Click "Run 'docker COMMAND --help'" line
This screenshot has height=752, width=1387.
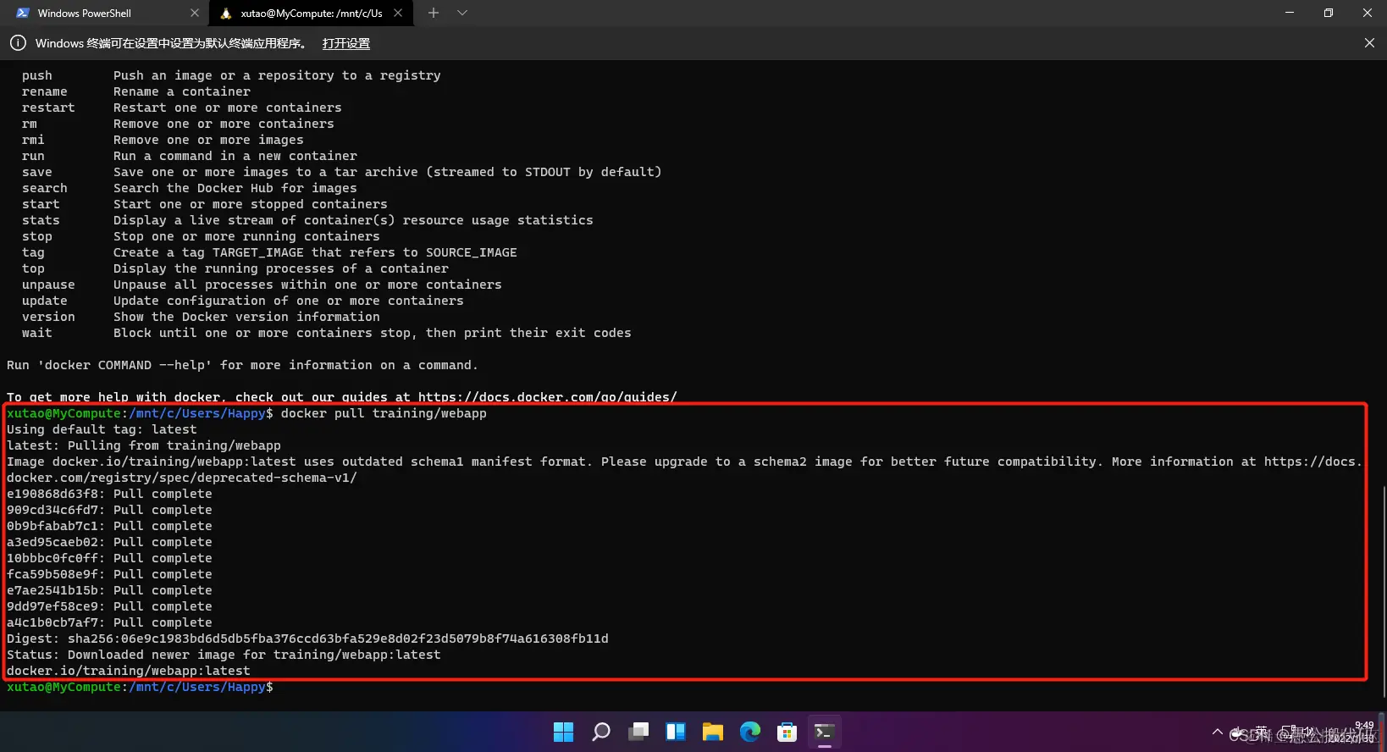click(242, 365)
